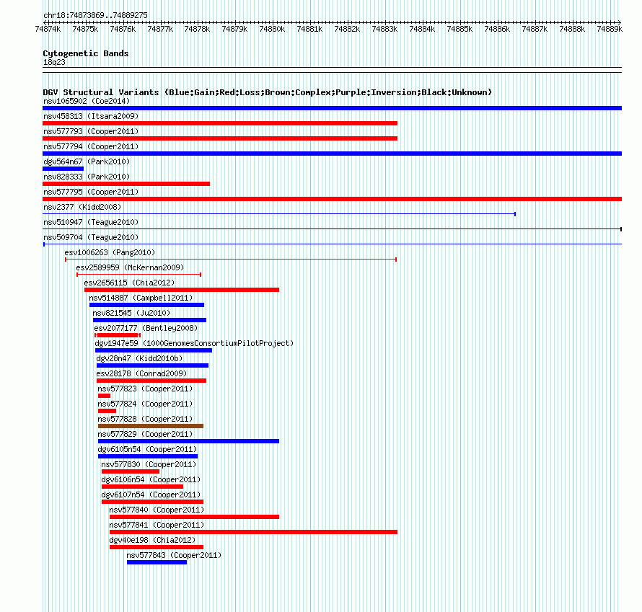Image resolution: width=642 pixels, height=612 pixels.
Task: Select the red bar under nsv577840
Action: pos(195,517)
